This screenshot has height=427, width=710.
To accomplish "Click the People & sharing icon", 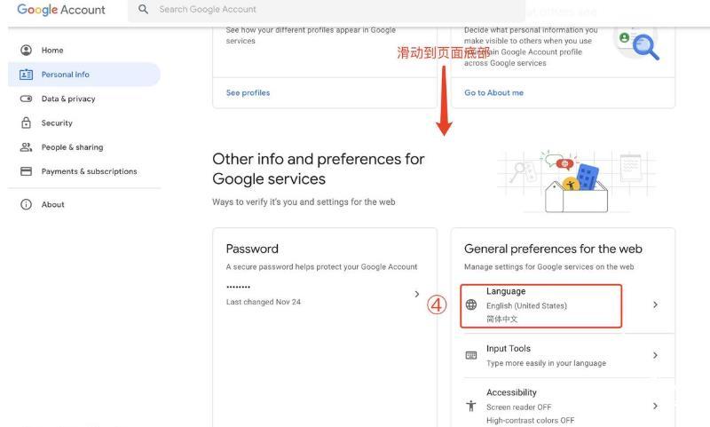I will [x=26, y=147].
